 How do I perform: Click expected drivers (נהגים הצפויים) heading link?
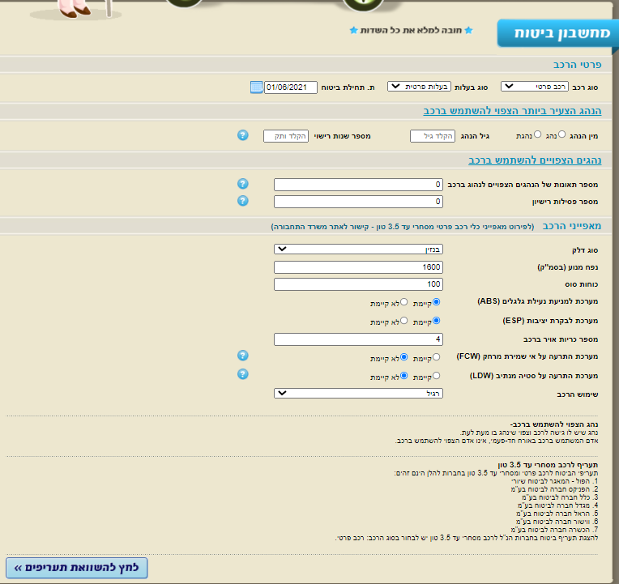click(x=535, y=160)
